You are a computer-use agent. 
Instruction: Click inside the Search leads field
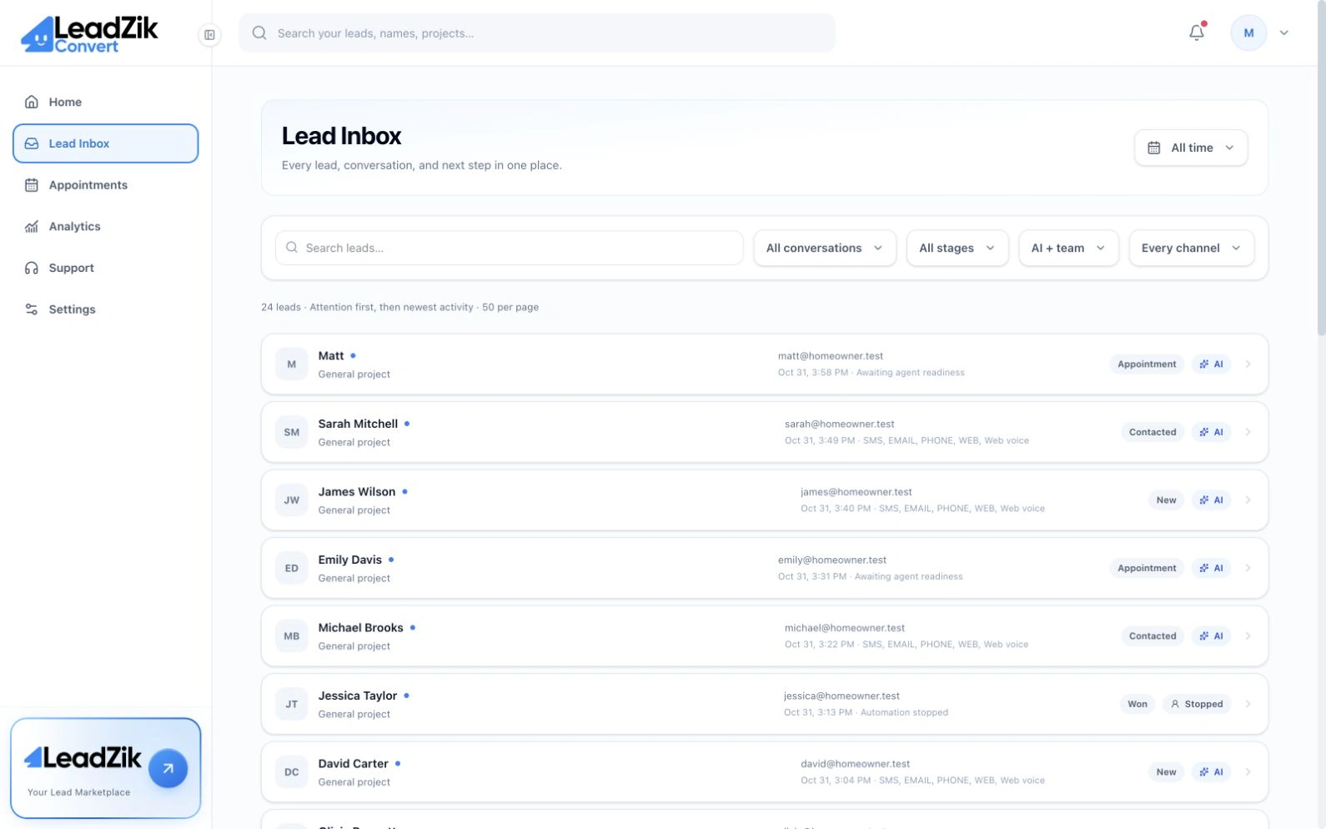[509, 248]
